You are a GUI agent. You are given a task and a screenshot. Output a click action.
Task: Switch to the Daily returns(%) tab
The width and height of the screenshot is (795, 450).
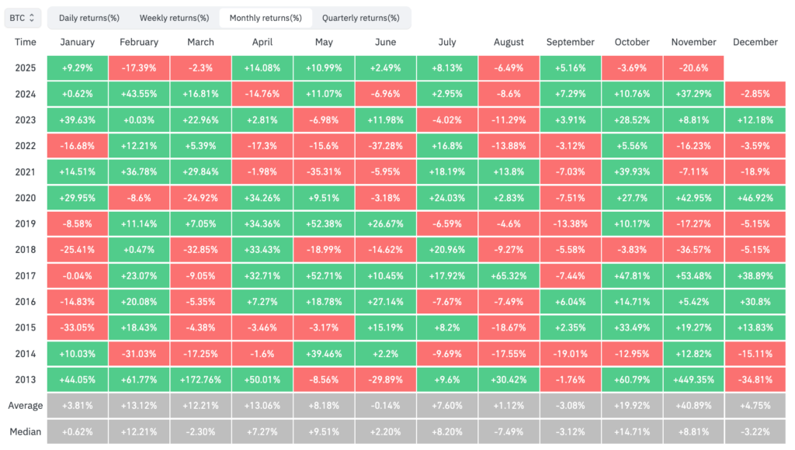coord(90,16)
